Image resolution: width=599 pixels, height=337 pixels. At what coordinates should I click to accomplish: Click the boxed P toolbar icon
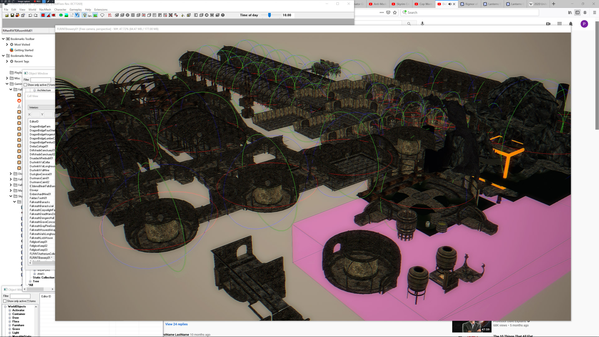coord(160,15)
